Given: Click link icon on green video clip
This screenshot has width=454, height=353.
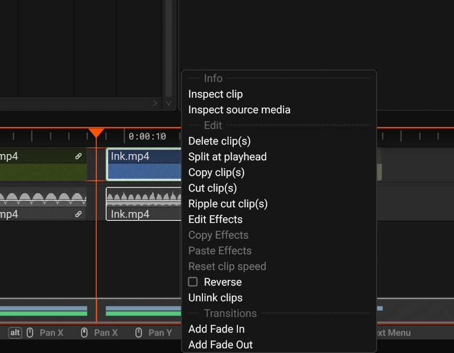Looking at the screenshot, I should pyautogui.click(x=78, y=156).
